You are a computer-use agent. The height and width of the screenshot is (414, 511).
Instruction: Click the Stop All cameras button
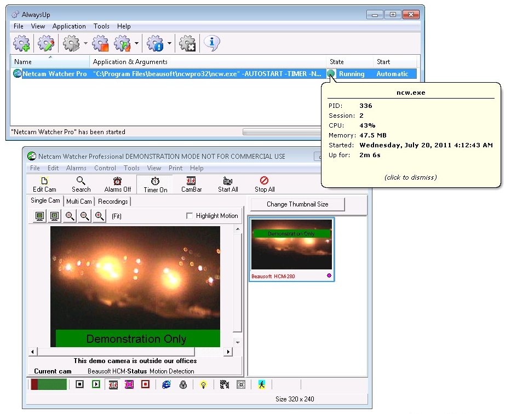click(x=265, y=185)
